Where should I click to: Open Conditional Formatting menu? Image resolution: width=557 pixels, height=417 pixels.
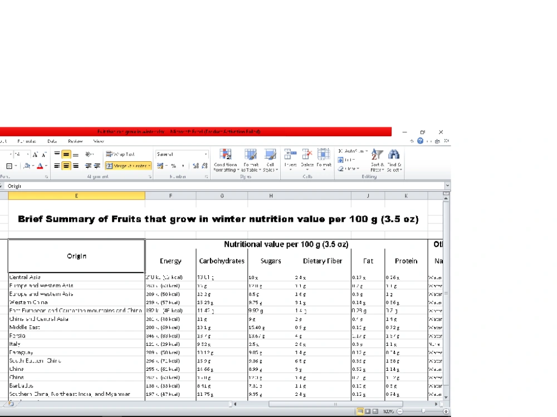click(226, 160)
